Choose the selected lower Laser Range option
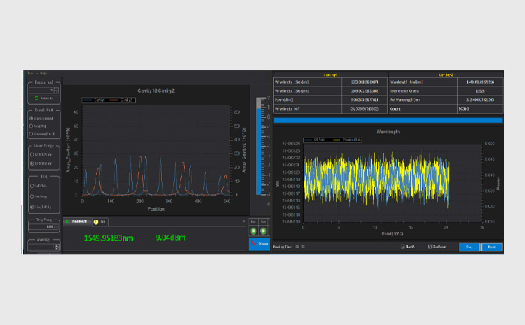Screen dimensions: 525x325 (32, 163)
